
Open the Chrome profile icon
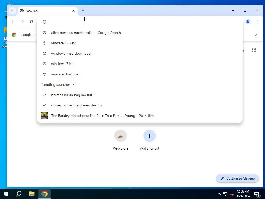[x=248, y=22]
